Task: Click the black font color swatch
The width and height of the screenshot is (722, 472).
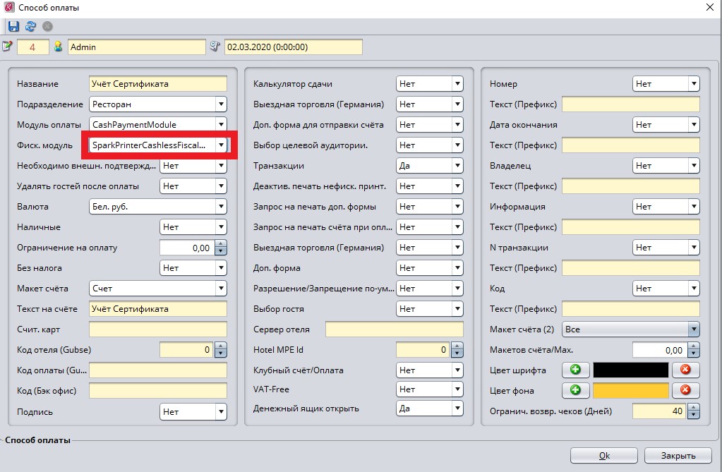Action: point(630,370)
